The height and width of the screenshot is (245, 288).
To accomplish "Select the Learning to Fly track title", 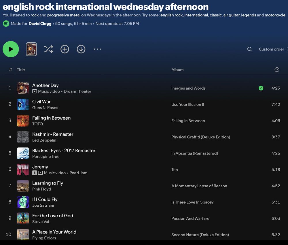I will click(48, 183).
